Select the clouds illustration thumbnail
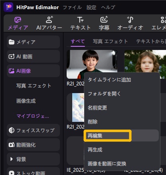 click(78, 107)
